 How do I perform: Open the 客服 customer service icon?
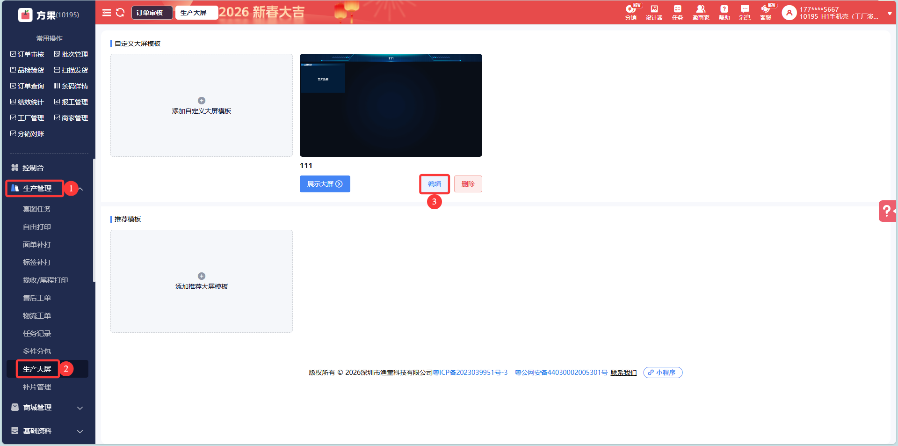[x=766, y=13]
